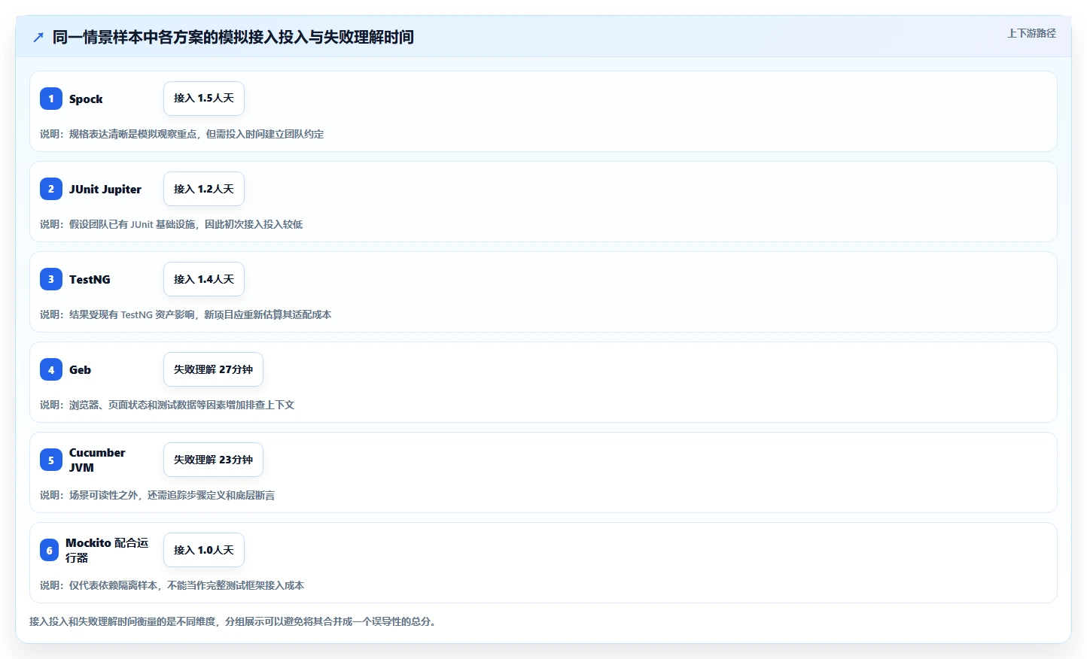This screenshot has height=659, width=1087.
Task: Click the Cucumber JVM scheme name
Action: pyautogui.click(x=97, y=460)
